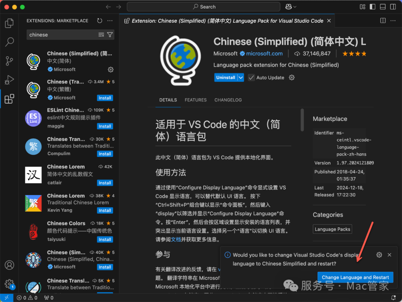
Task: Click the 汉 icon of Chinese Lorem
Action: click(33, 175)
